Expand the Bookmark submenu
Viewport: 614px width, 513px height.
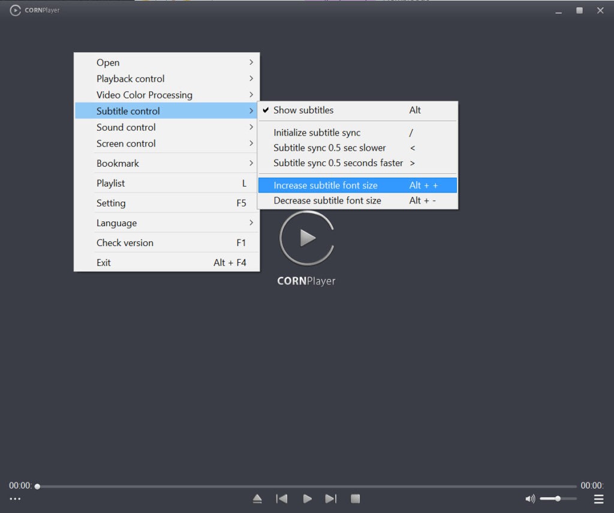point(167,163)
